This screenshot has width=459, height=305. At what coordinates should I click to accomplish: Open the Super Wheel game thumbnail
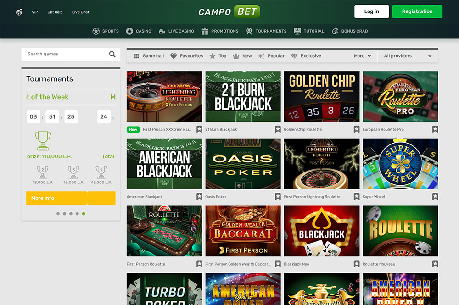[400, 164]
